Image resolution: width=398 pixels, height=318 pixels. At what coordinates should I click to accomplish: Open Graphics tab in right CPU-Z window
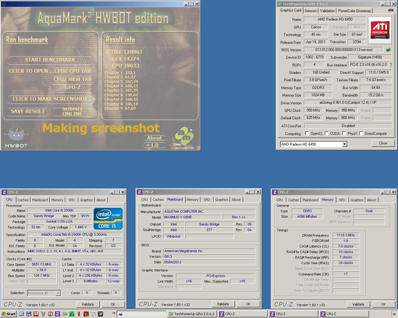[x=357, y=200]
